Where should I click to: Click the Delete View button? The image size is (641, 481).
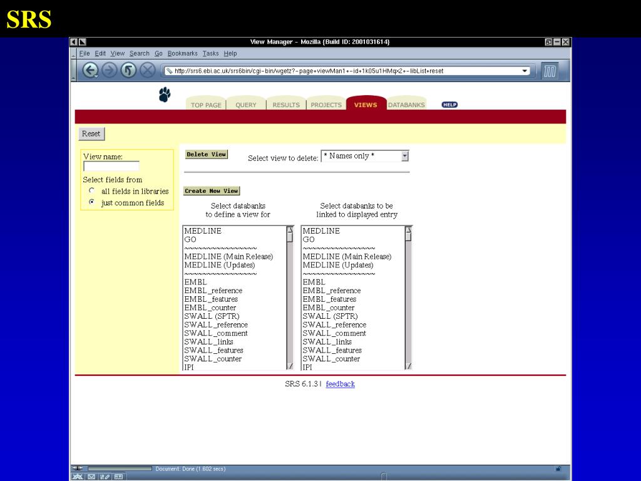(207, 154)
